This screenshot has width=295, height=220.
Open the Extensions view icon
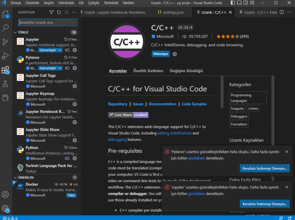[x=5, y=70]
